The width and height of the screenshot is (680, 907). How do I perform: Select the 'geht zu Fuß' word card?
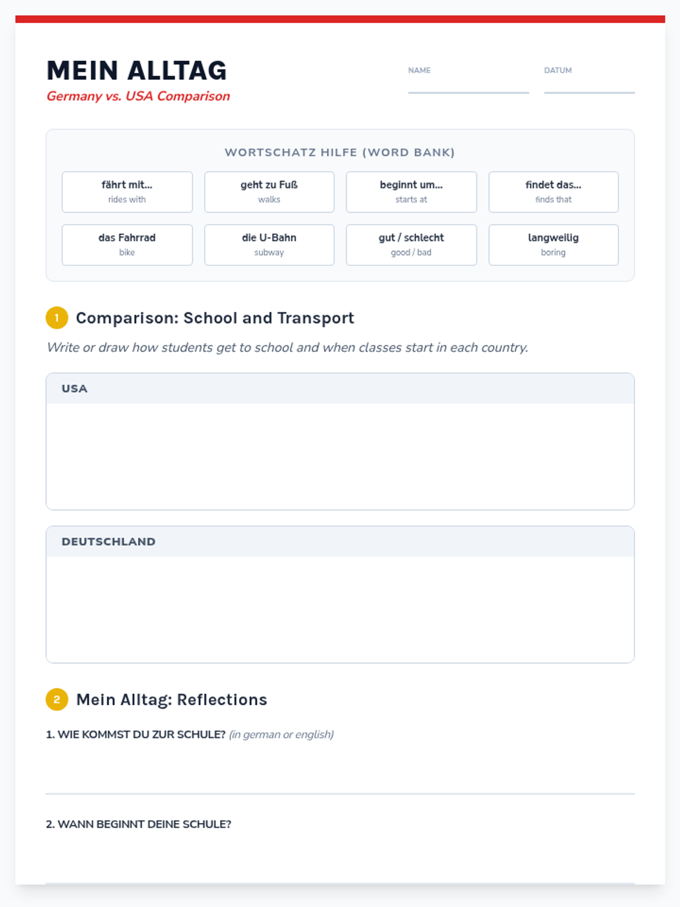pyautogui.click(x=269, y=192)
